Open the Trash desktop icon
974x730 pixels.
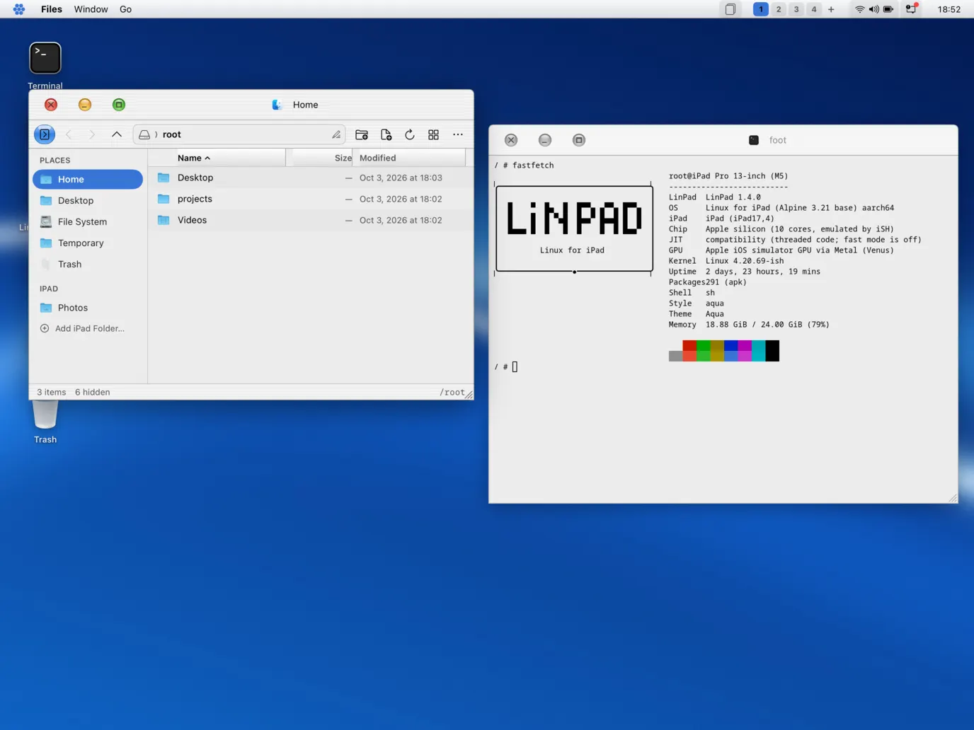tap(45, 422)
